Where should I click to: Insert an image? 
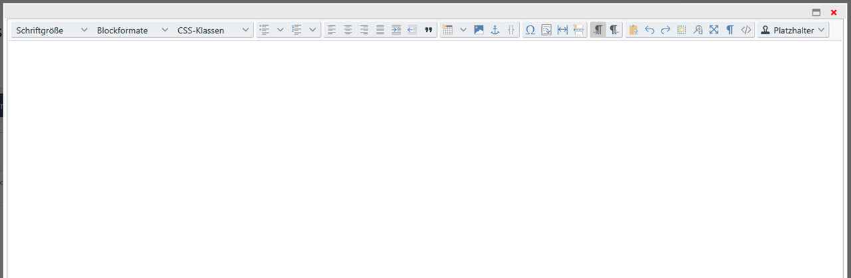(x=479, y=30)
